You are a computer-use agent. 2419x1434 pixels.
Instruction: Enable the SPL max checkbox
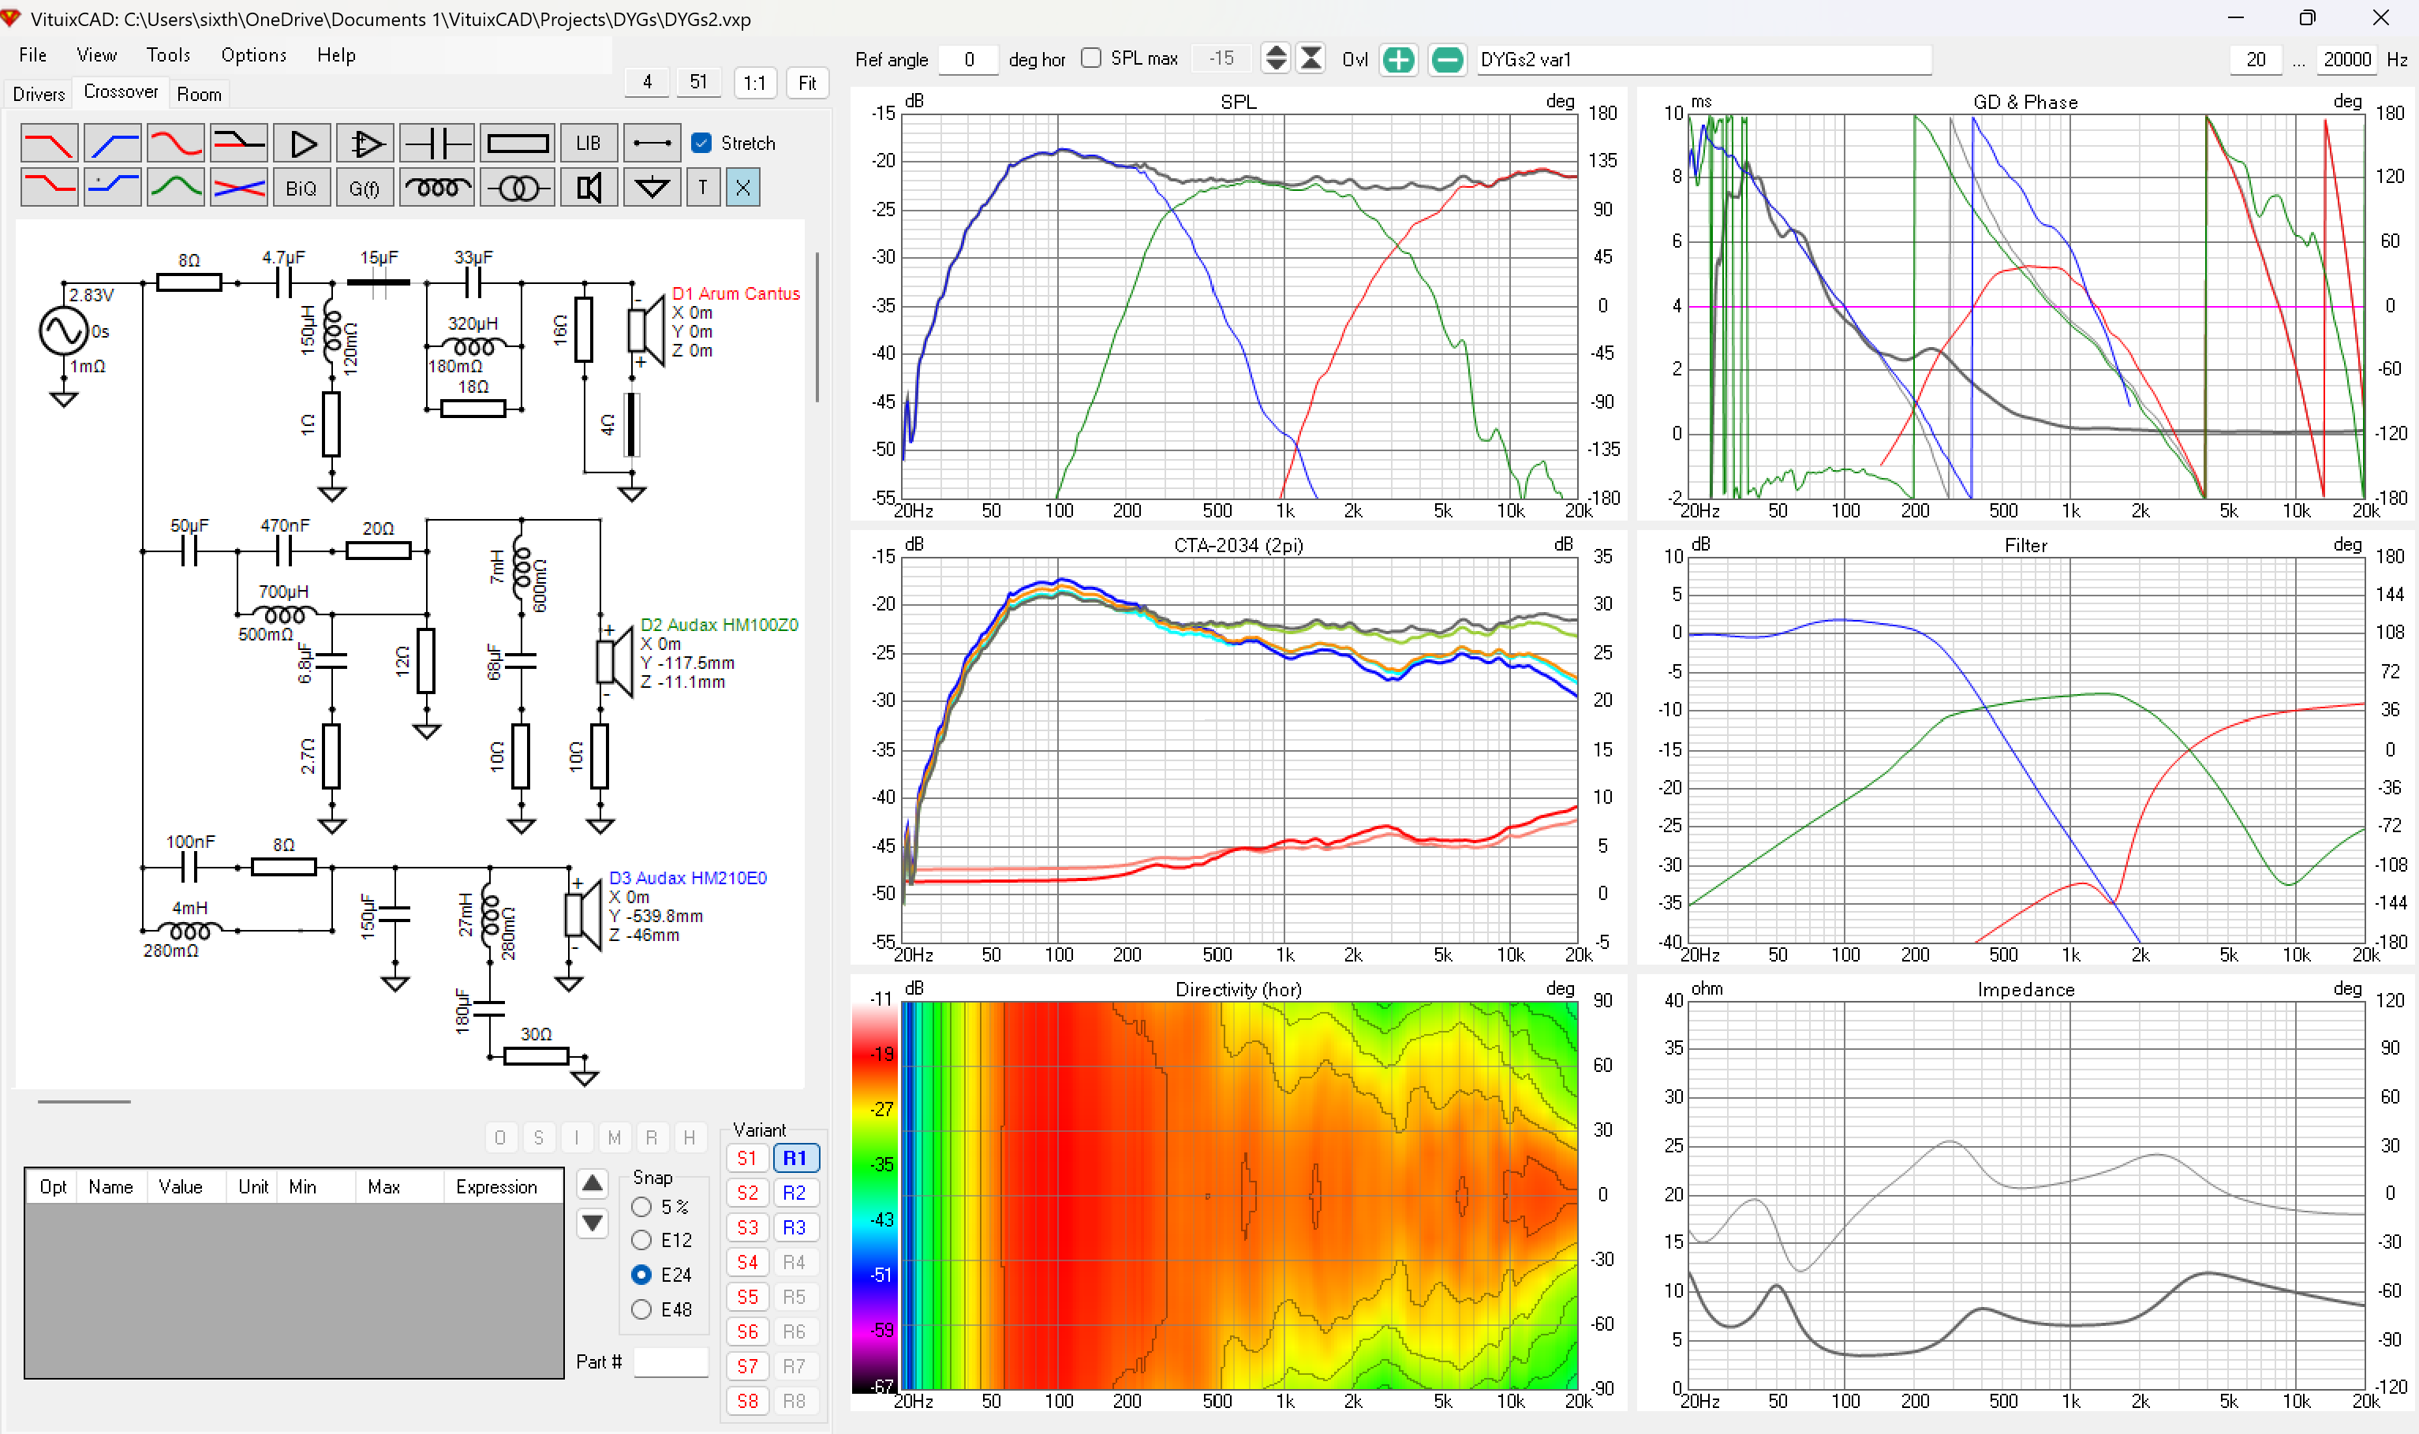1091,59
